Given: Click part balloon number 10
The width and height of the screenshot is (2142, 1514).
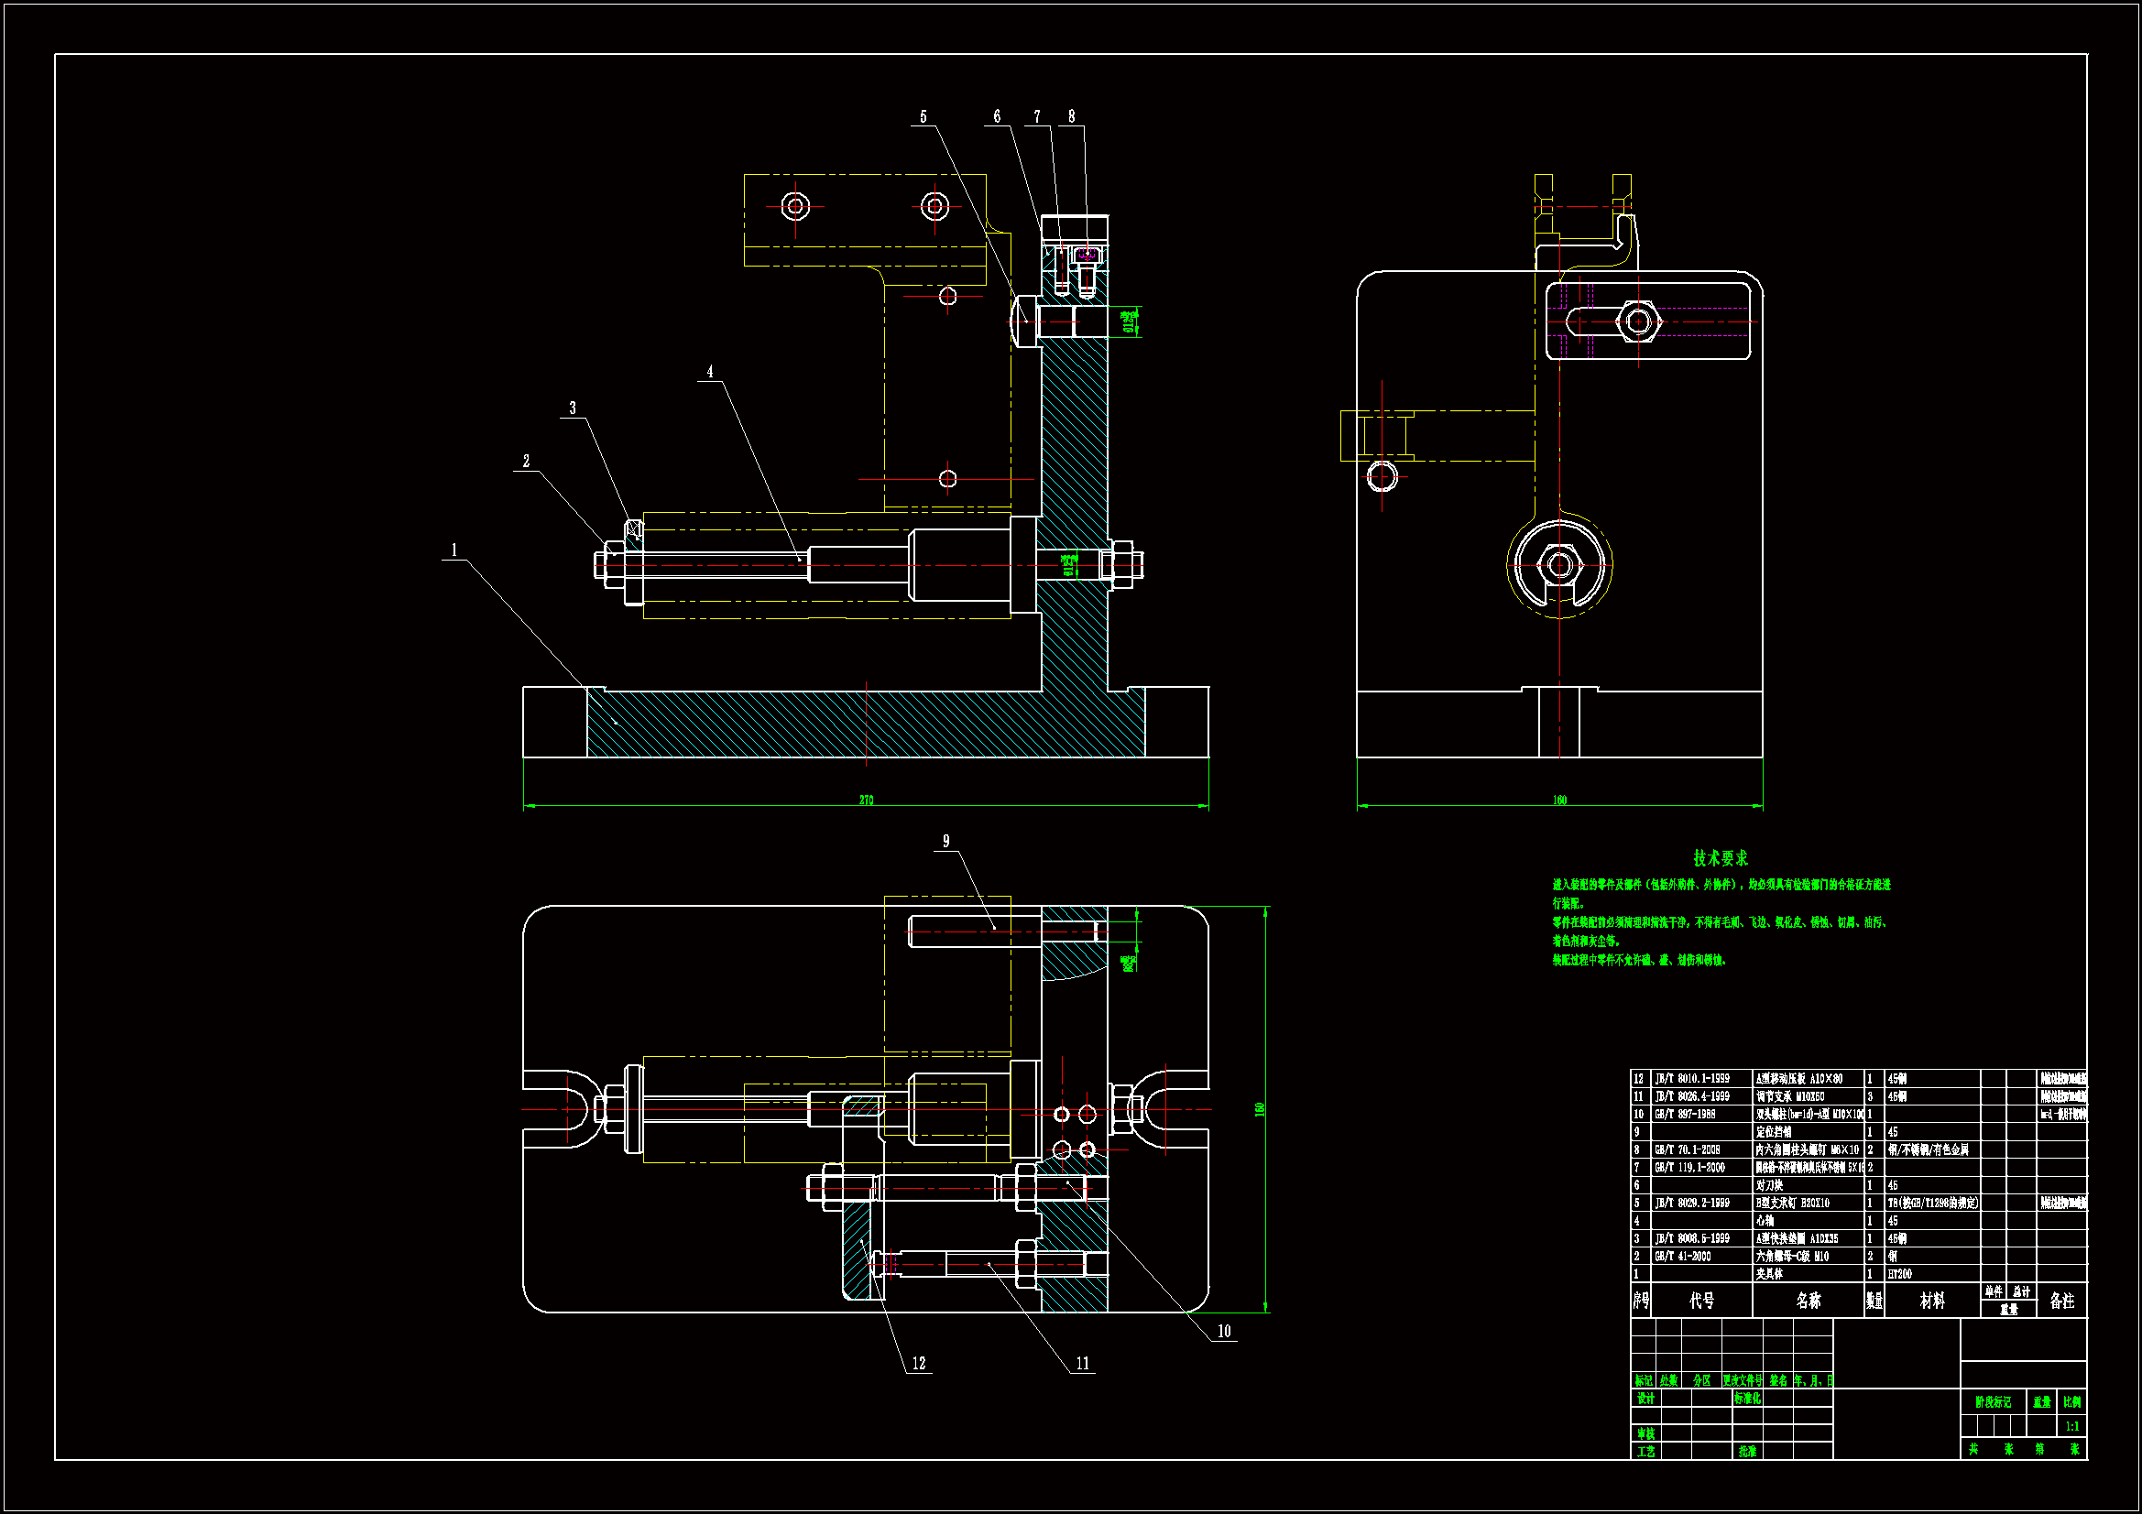Looking at the screenshot, I should 1224,1332.
